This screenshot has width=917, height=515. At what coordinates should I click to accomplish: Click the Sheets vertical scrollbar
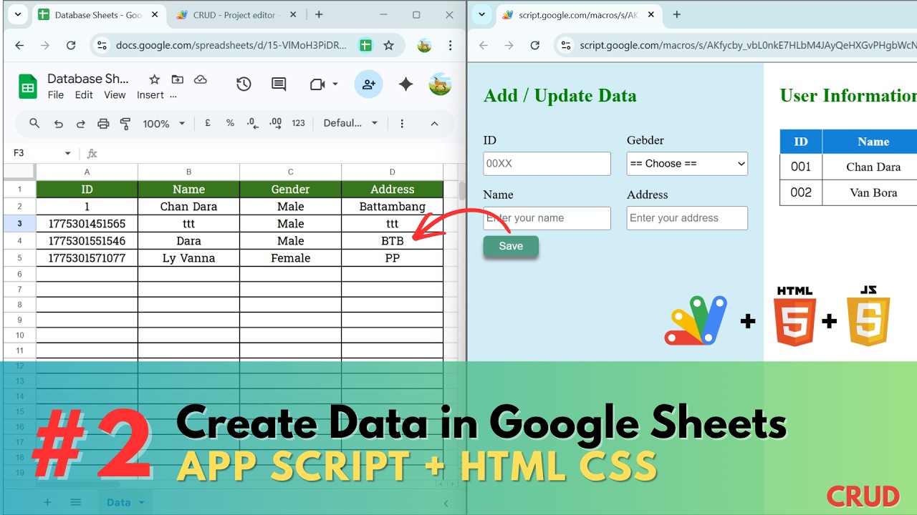click(x=462, y=191)
